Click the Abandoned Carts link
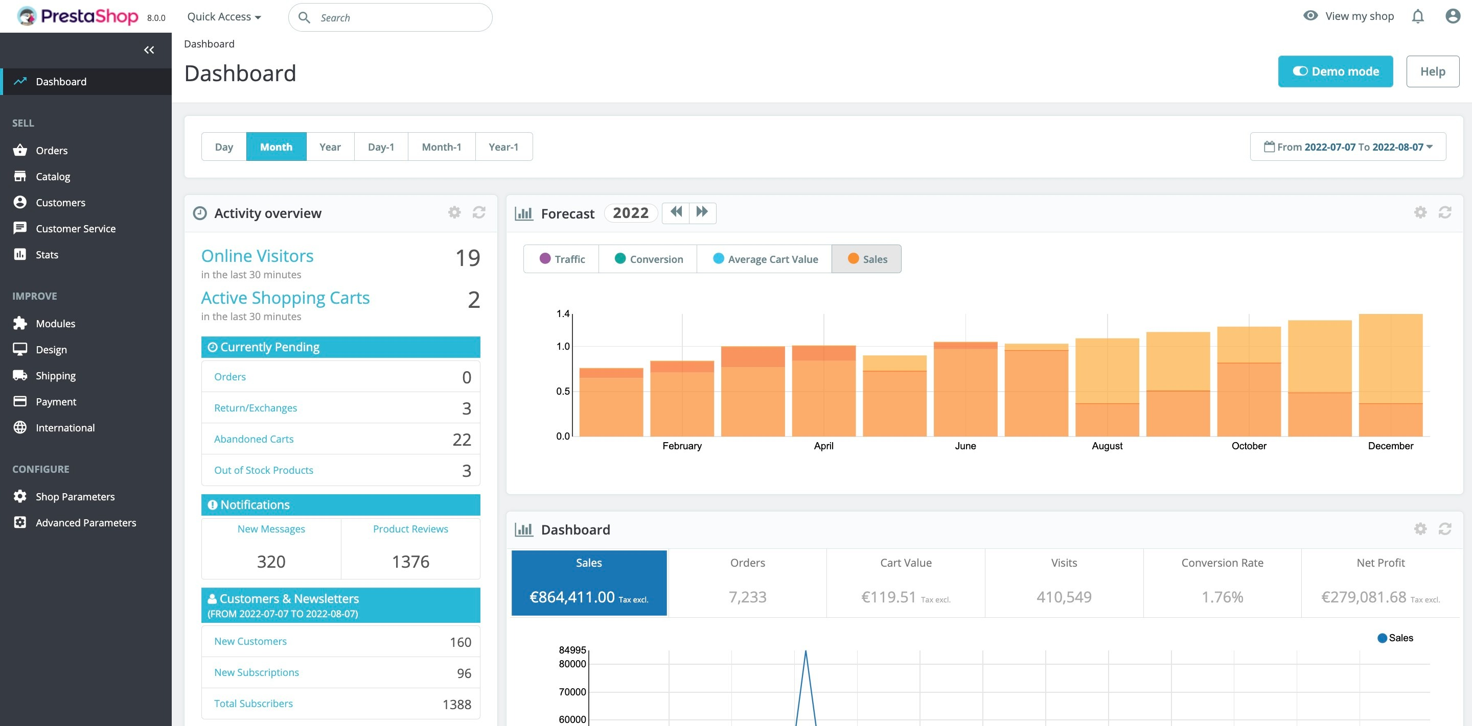The image size is (1472, 726). coord(254,438)
